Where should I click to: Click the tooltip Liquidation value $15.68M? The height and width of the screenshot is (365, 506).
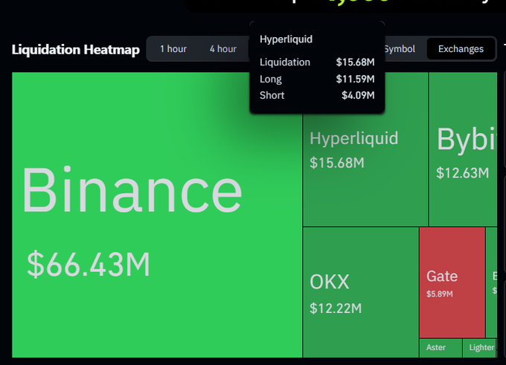(355, 62)
